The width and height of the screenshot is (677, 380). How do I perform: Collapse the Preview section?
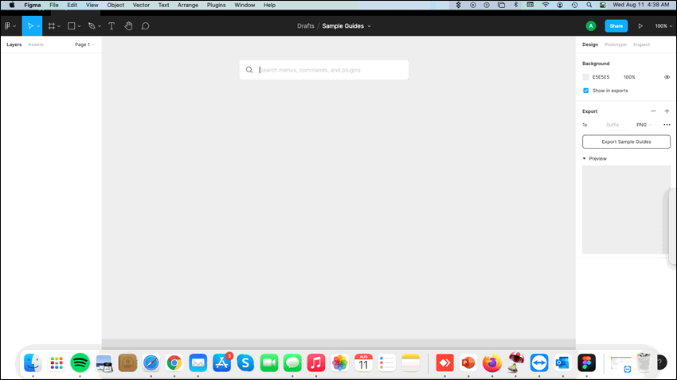coord(584,158)
